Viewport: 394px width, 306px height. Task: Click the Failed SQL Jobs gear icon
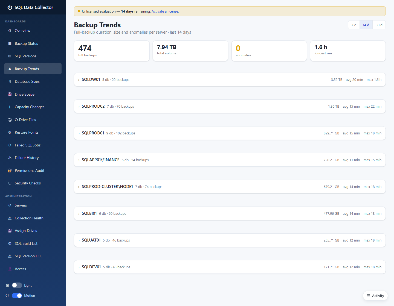10,145
